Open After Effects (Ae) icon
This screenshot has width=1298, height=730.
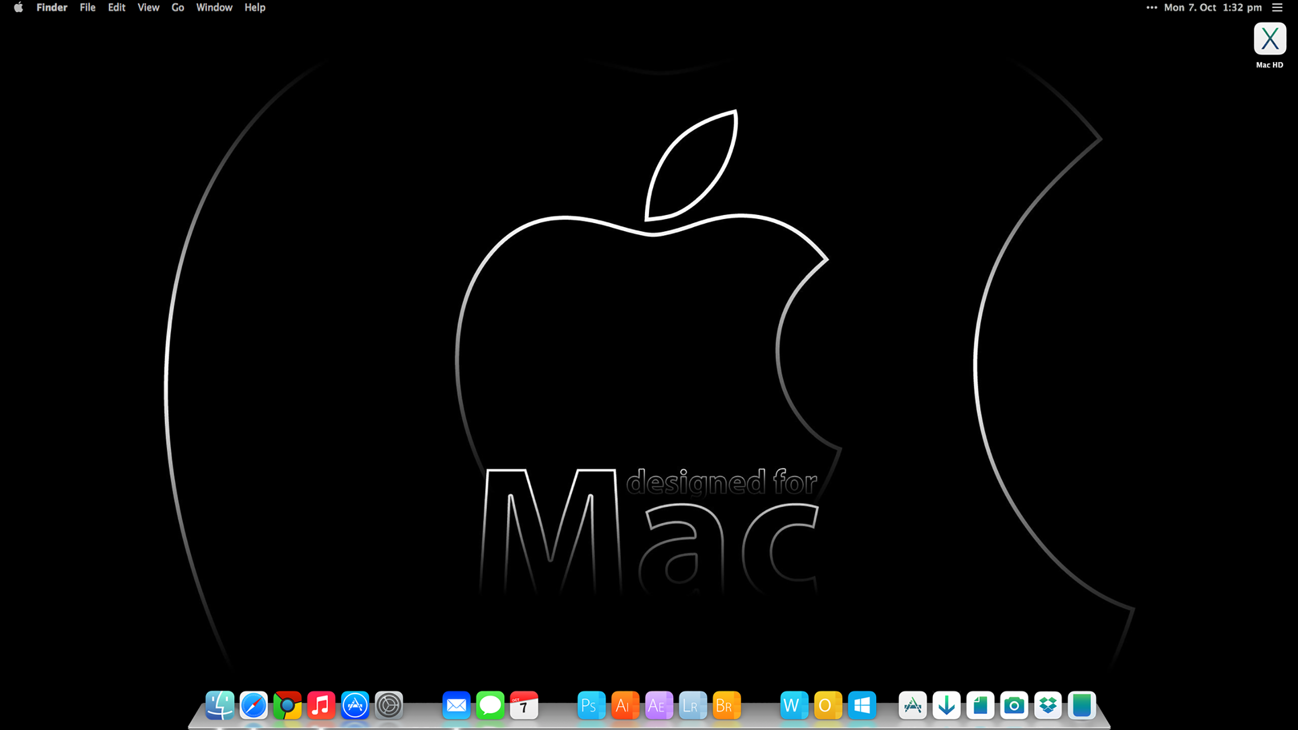click(x=659, y=705)
